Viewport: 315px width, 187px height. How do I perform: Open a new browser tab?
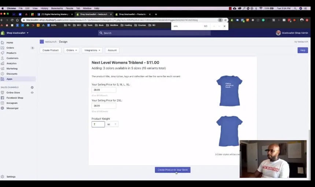(x=156, y=14)
